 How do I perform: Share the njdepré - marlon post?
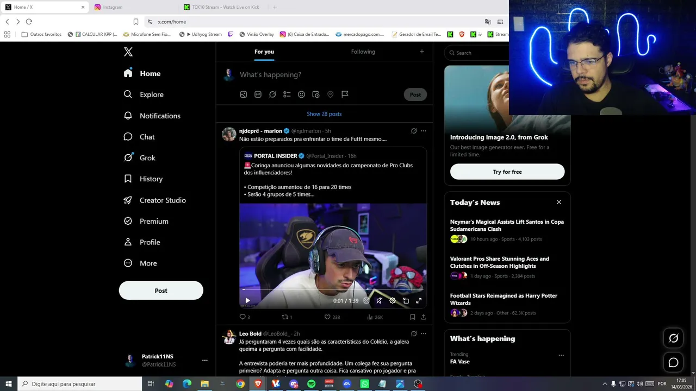(x=424, y=317)
